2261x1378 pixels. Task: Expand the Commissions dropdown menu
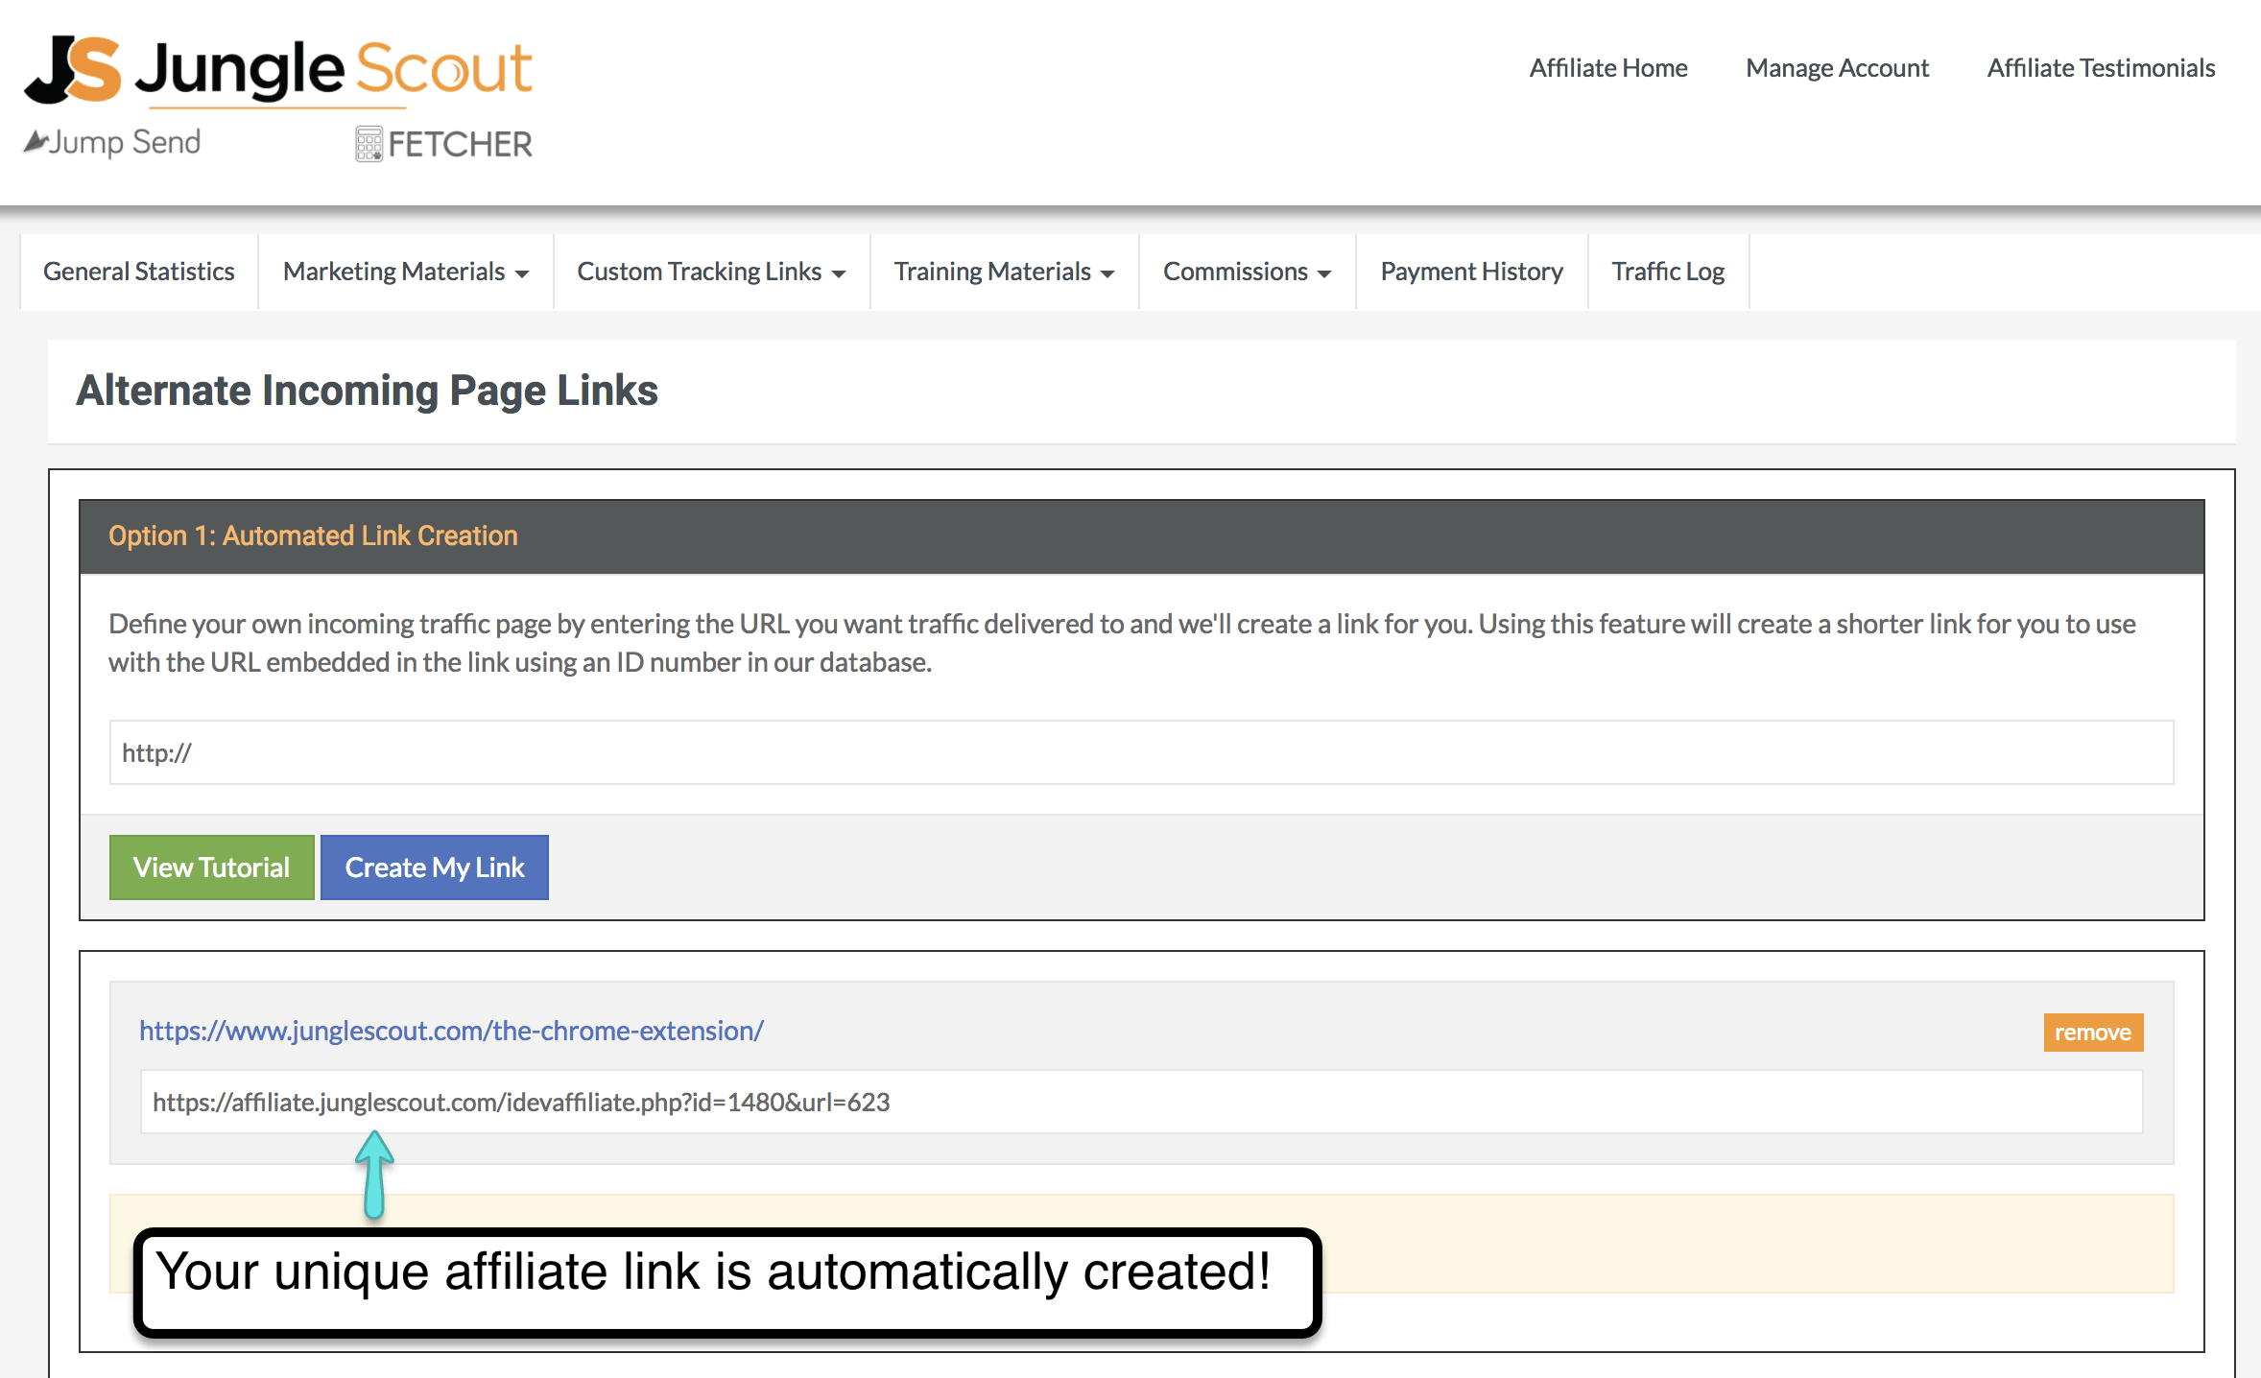[x=1246, y=272]
